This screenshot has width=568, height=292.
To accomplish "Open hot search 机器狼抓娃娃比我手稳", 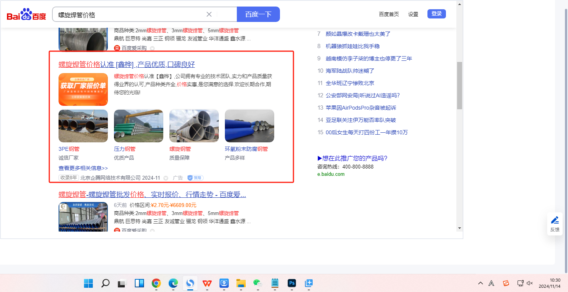I will 353,46.
